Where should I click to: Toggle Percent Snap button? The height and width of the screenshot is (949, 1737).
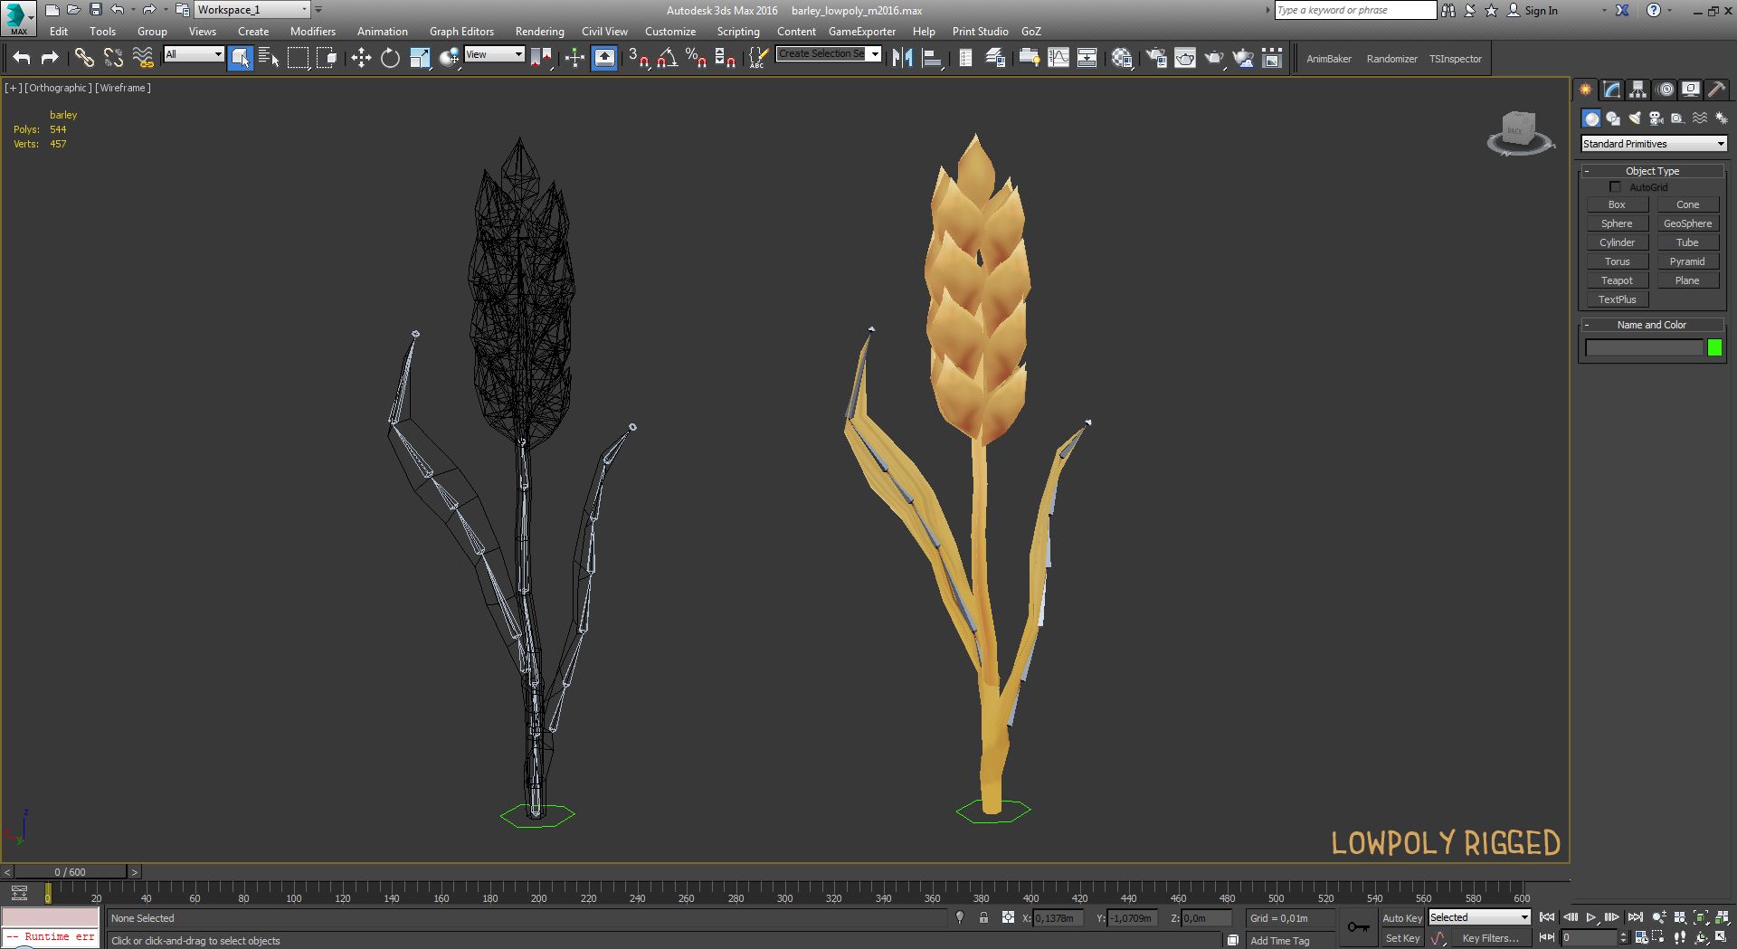[x=696, y=58]
